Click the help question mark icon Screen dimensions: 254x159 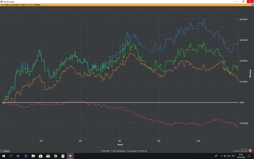click(x=253, y=5)
